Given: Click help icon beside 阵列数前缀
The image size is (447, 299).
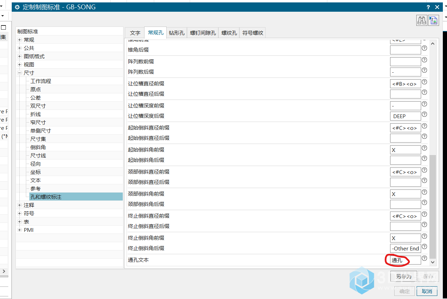Looking at the screenshot, I should 424,60.
